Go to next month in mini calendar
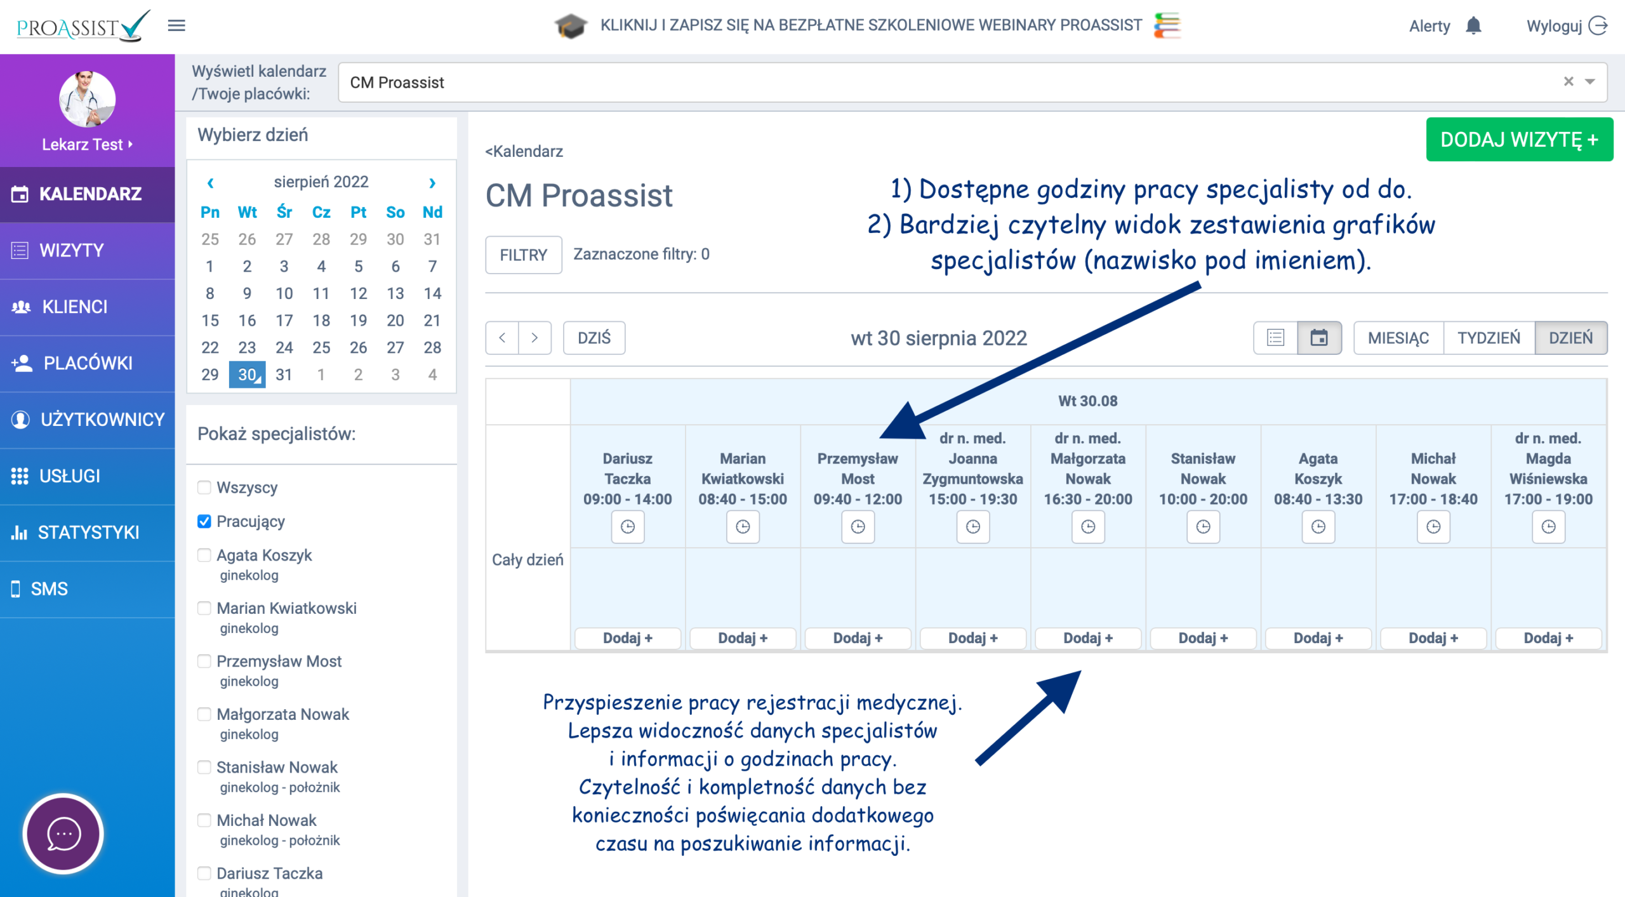 (432, 183)
